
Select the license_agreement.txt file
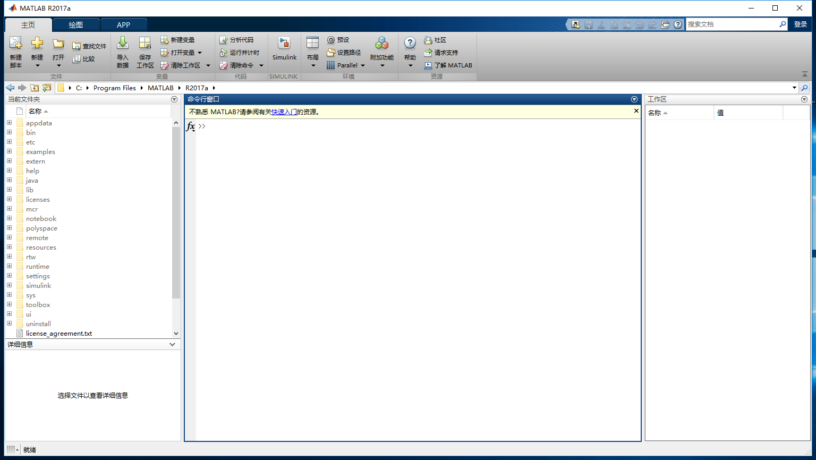[59, 334]
